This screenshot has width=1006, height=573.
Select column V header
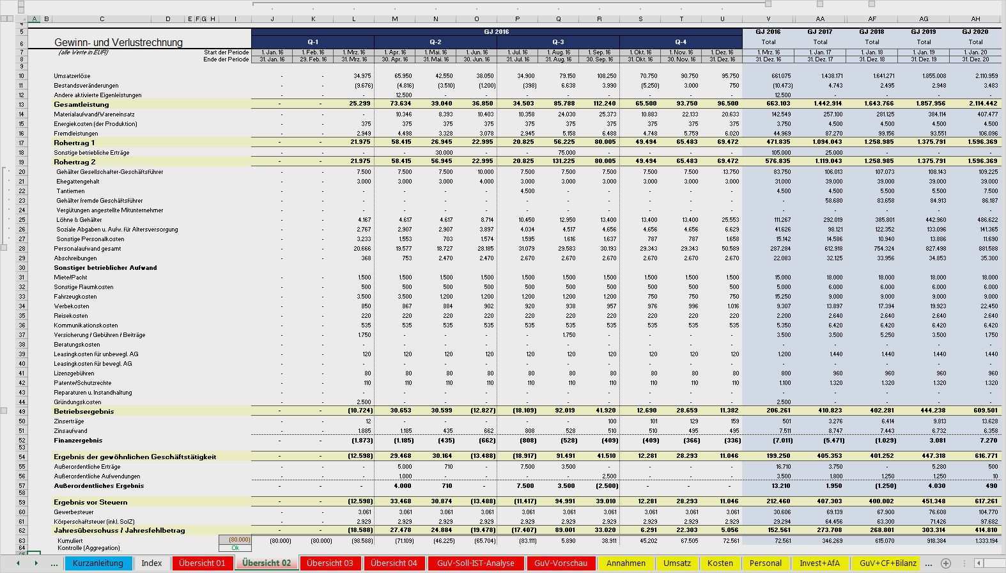(x=768, y=19)
